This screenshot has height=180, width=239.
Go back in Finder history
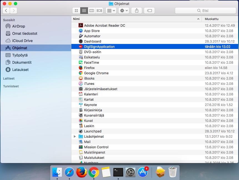click(x=6, y=11)
